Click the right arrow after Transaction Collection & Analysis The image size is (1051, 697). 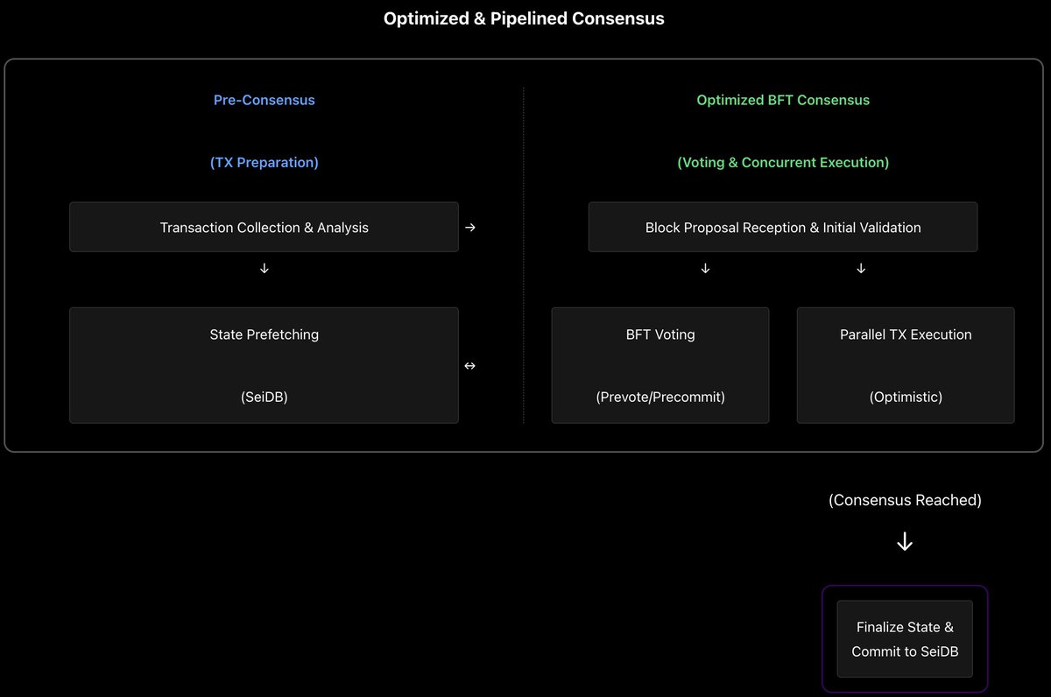point(470,228)
